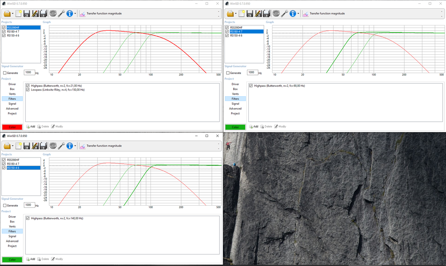Screen dimensions: 446x266
Task: Expand open-folder dropdown arrow in top-left window
Action: (x=13, y=14)
